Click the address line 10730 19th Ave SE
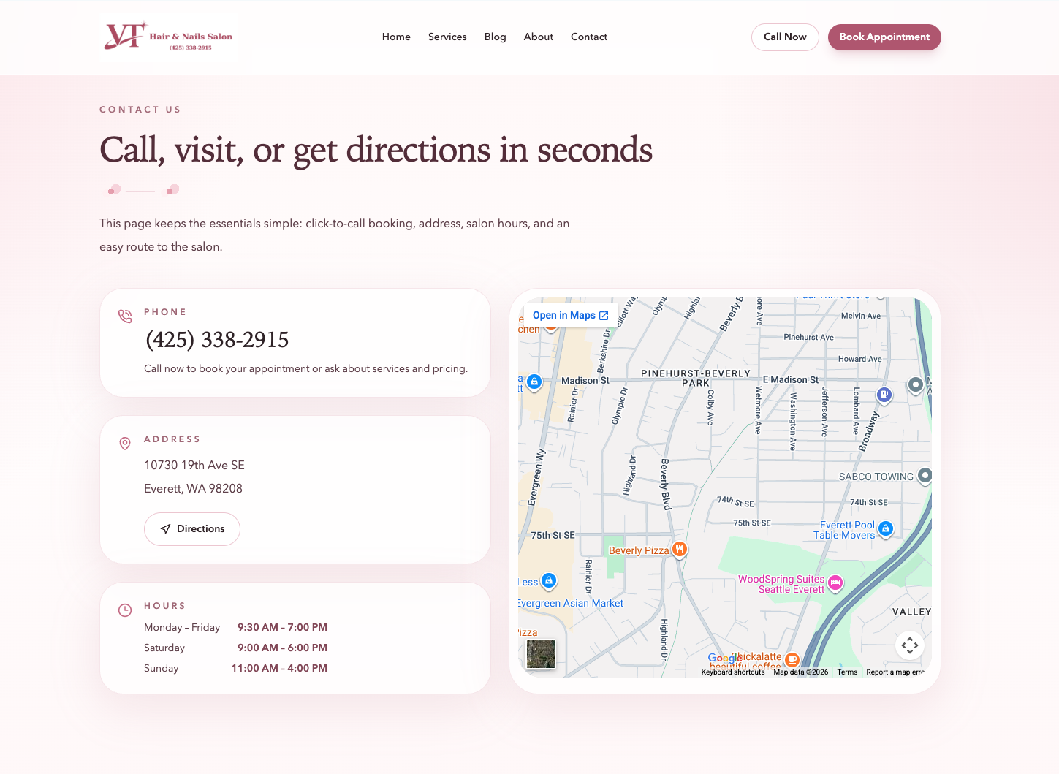 [x=194, y=466]
